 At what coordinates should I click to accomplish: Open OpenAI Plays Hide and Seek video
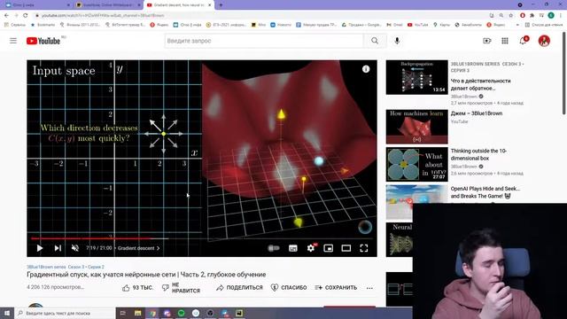click(485, 192)
